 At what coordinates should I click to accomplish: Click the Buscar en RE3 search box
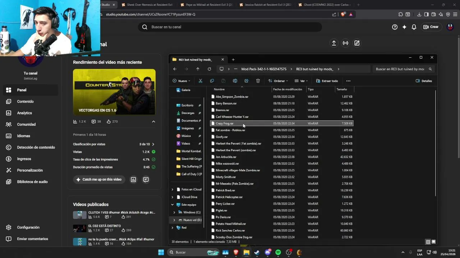coord(404,69)
